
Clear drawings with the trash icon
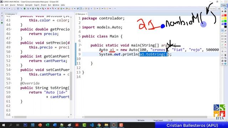click(226, 55)
